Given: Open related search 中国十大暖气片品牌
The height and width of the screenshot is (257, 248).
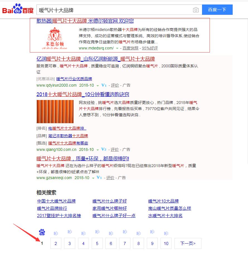Looking at the screenshot, I should pos(56,201).
